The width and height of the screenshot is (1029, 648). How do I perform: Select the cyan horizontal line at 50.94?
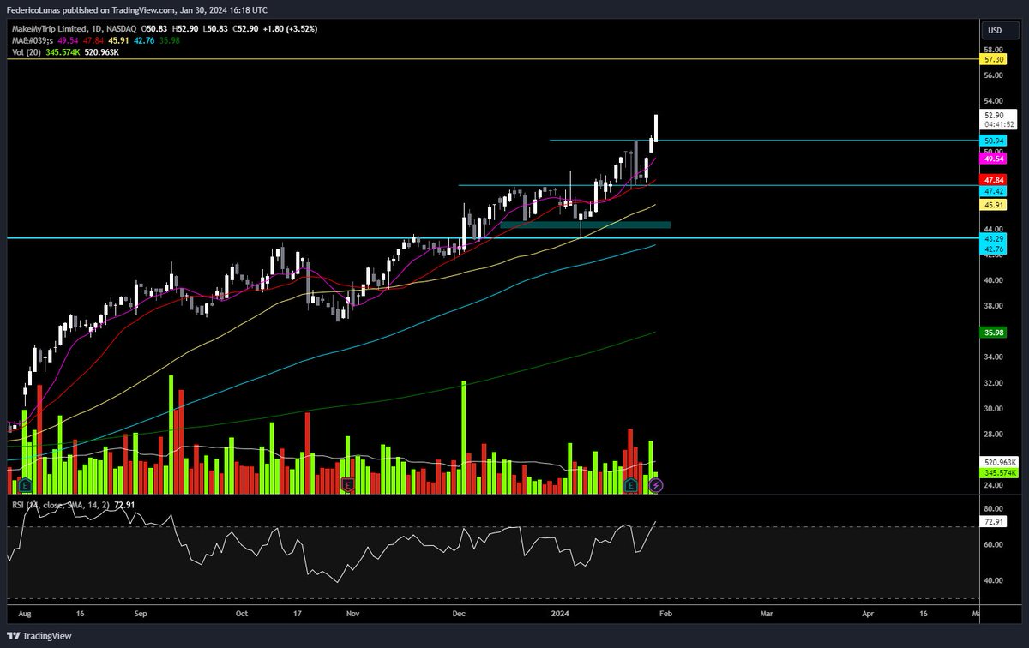tap(763, 140)
